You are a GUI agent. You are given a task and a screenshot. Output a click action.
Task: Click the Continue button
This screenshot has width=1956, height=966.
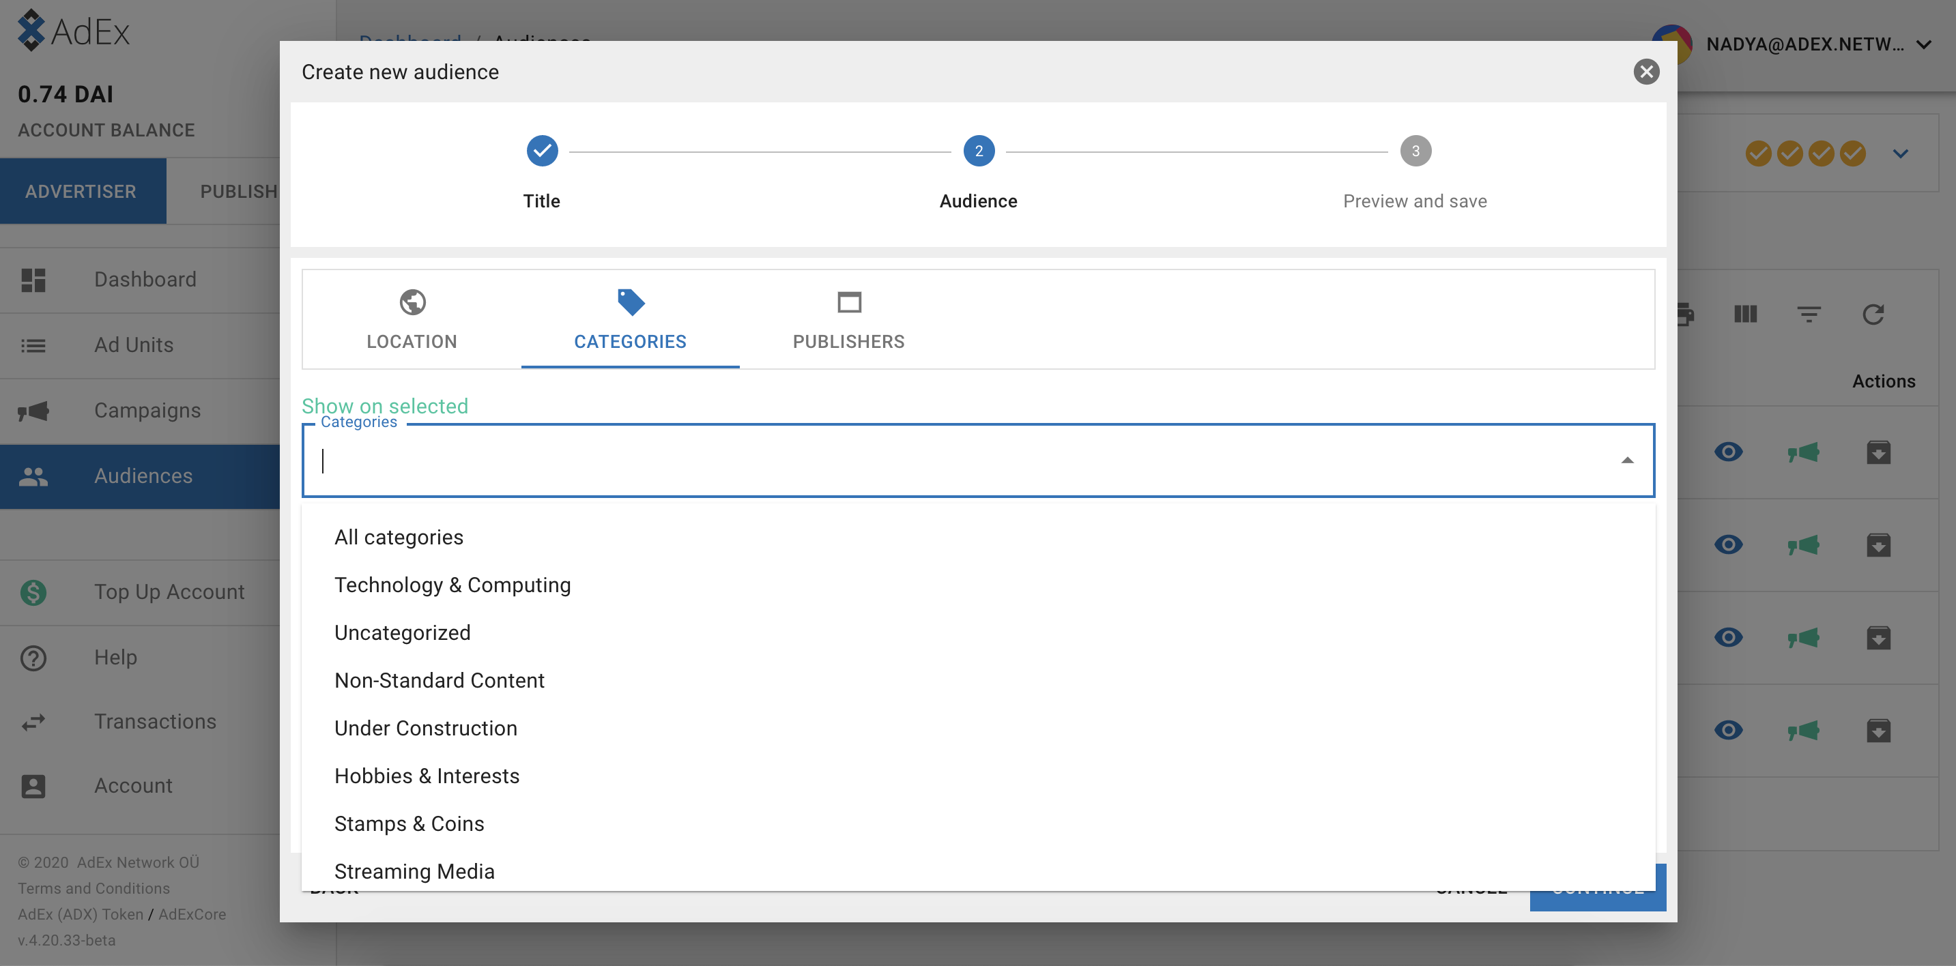click(x=1598, y=900)
